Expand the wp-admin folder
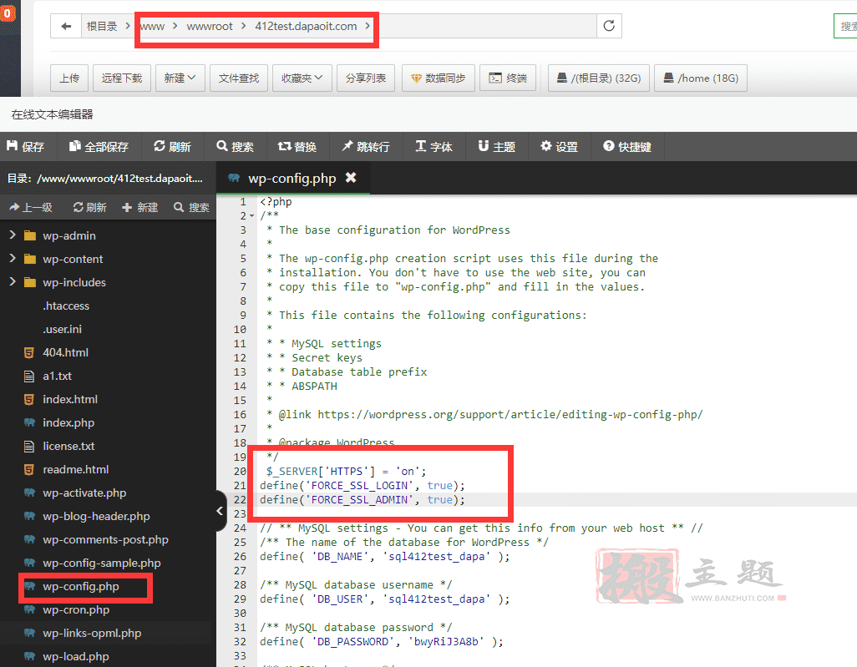The image size is (857, 667). tap(13, 235)
